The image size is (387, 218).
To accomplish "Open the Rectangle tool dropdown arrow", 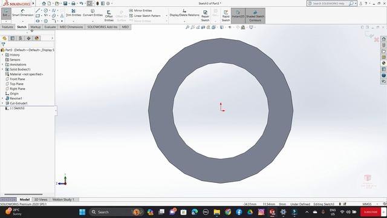I will coord(42,16).
